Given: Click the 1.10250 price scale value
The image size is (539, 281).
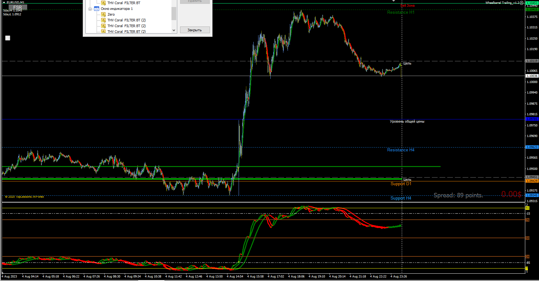Looking at the screenshot, I should [x=532, y=38].
